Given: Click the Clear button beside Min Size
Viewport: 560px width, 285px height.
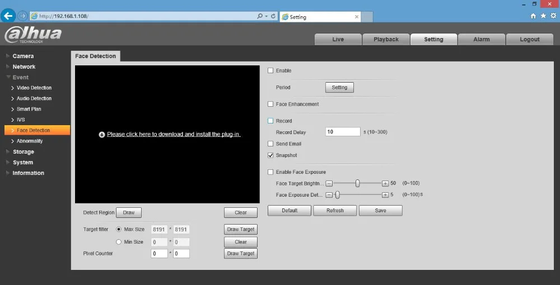Looking at the screenshot, I should coord(241,242).
